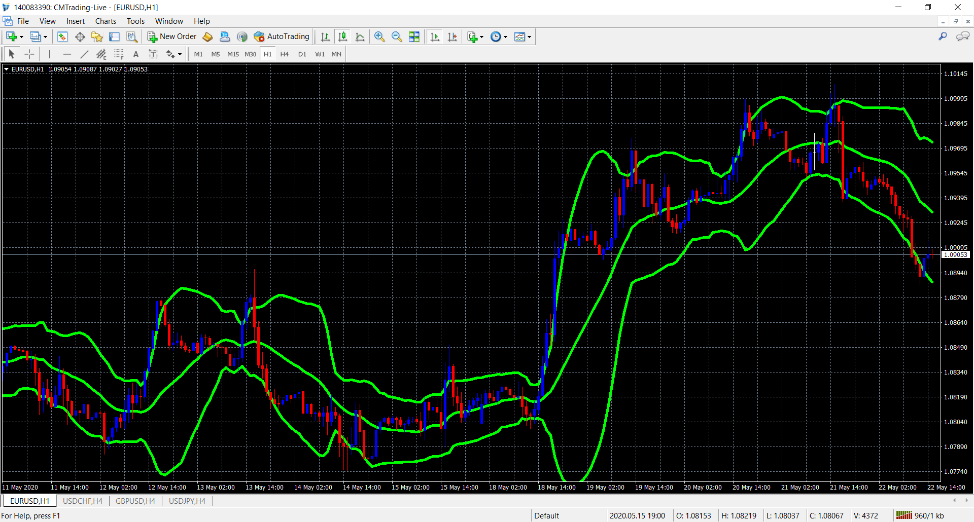Click the Zoom Out magnifier icon

397,36
